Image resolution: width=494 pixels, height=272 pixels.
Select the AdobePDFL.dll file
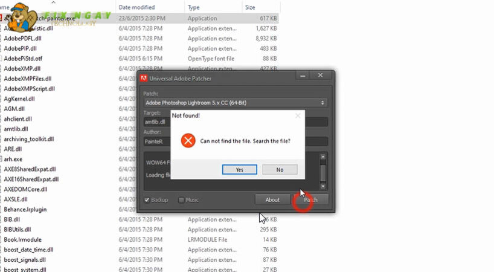point(22,38)
